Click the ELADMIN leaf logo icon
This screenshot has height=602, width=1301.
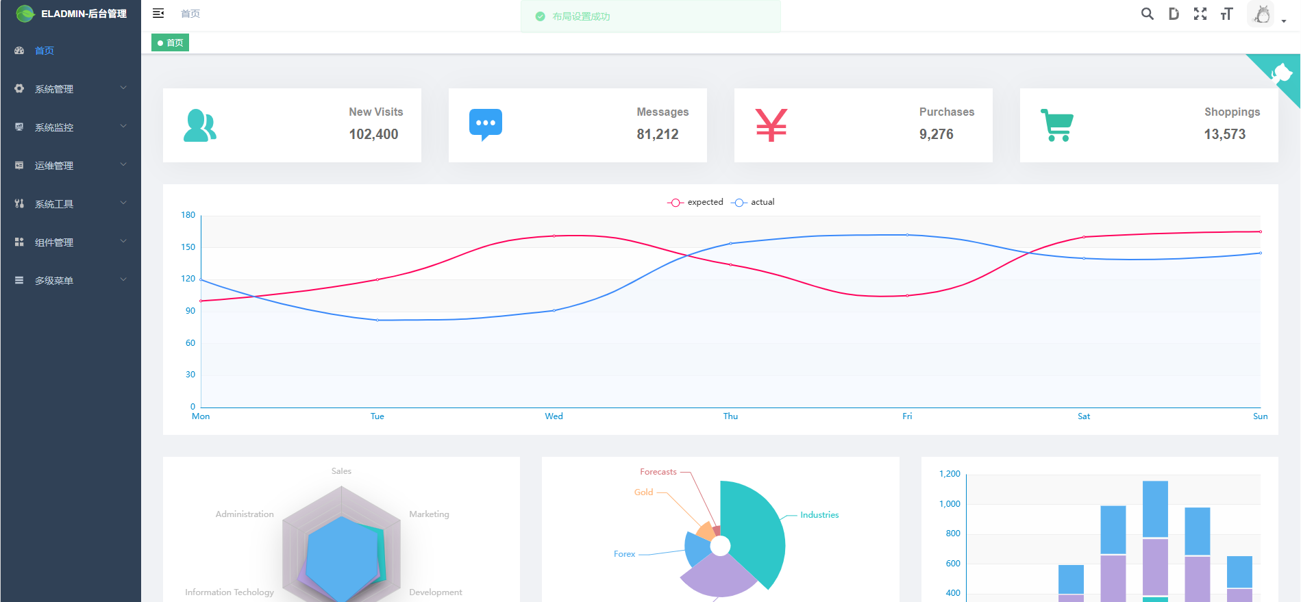pos(25,14)
